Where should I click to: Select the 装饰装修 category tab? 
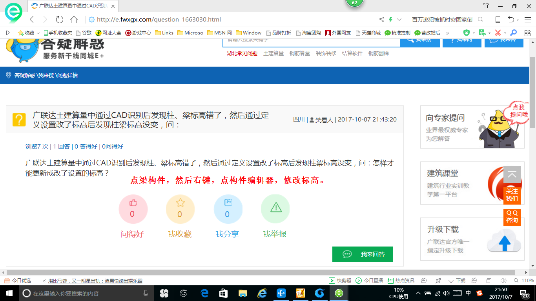(326, 53)
